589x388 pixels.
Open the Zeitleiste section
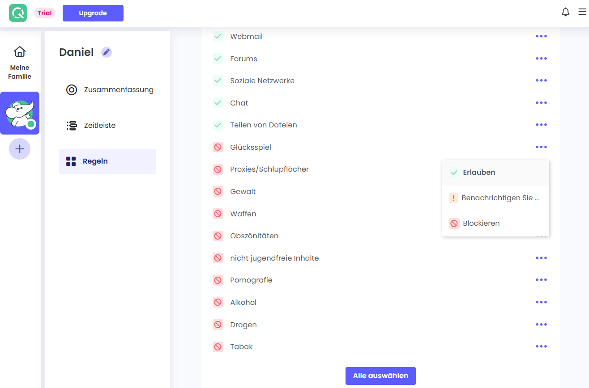pyautogui.click(x=99, y=126)
